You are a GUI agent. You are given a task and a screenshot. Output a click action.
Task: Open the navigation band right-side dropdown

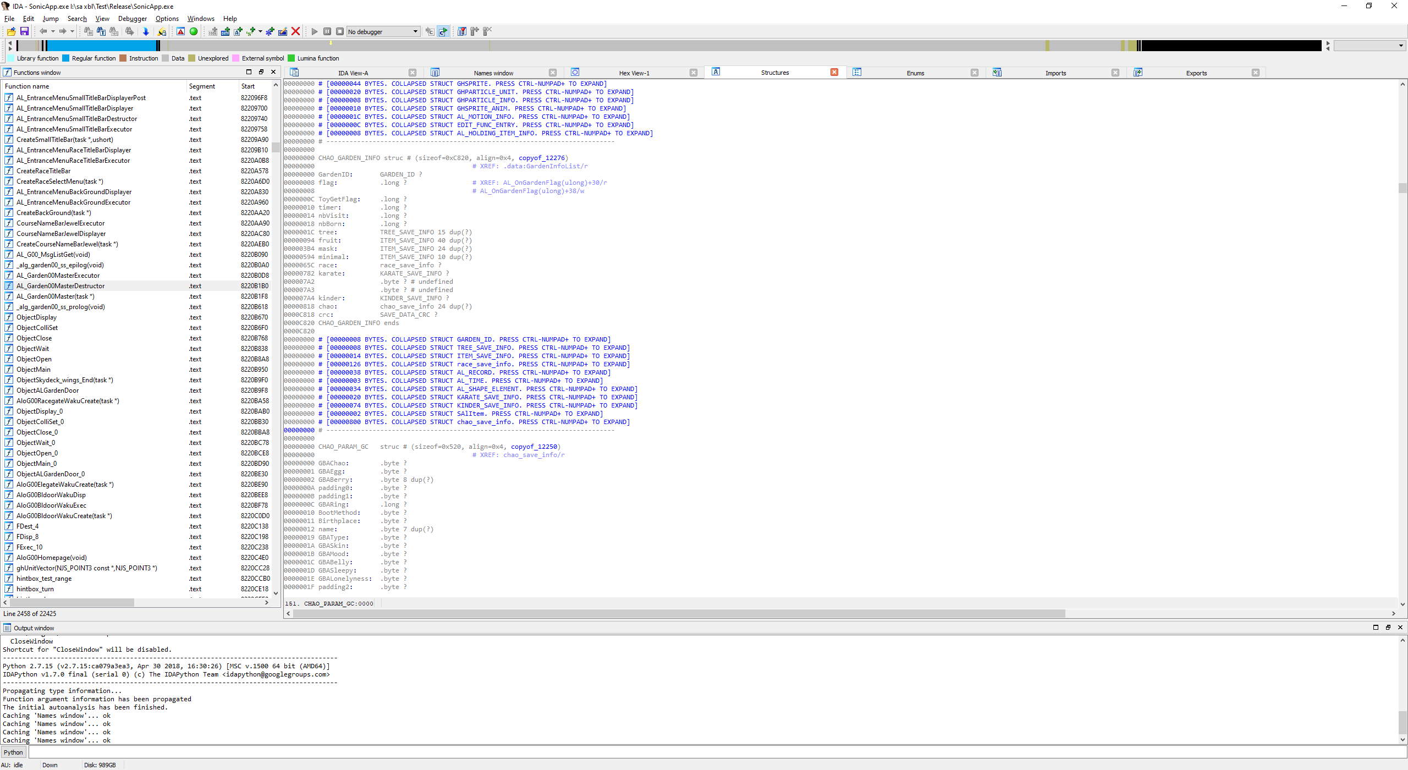pyautogui.click(x=1369, y=46)
